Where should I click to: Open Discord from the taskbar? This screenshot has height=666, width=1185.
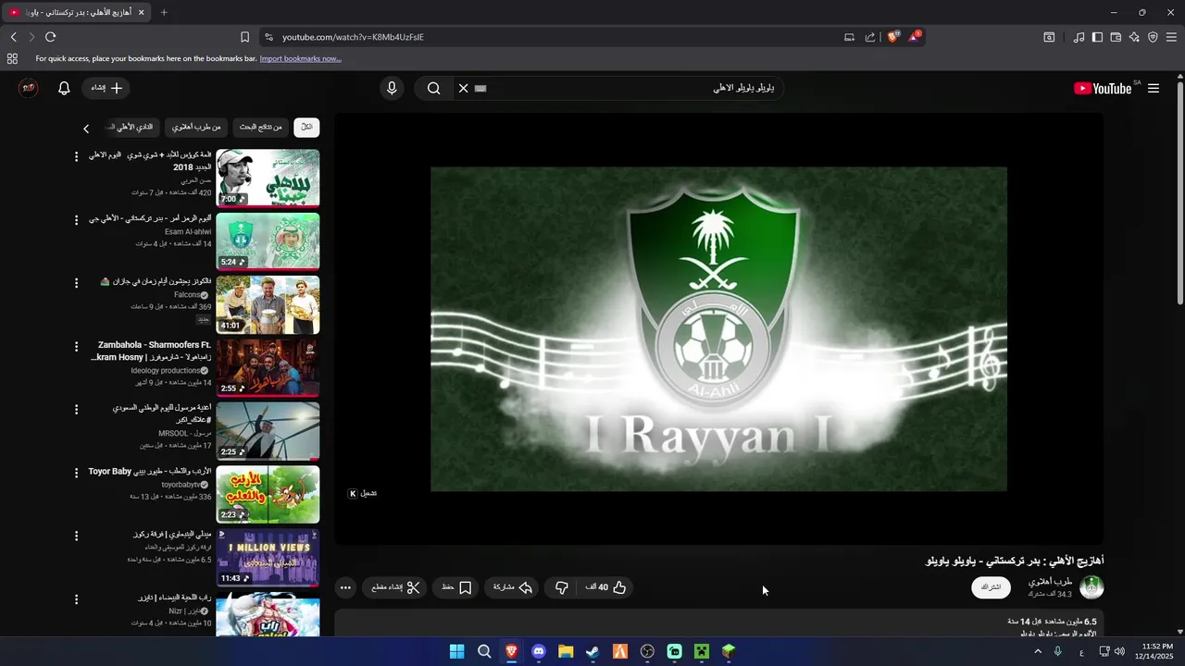coord(539,651)
